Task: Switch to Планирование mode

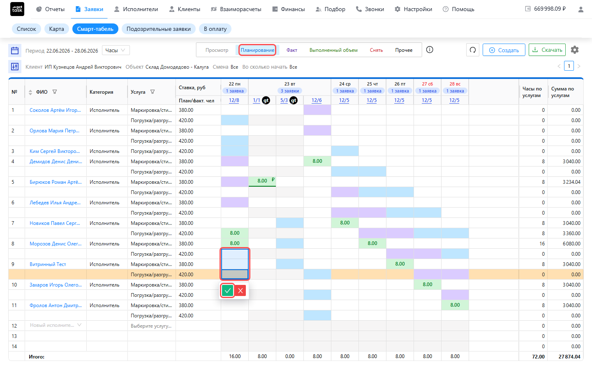Action: 257,50
